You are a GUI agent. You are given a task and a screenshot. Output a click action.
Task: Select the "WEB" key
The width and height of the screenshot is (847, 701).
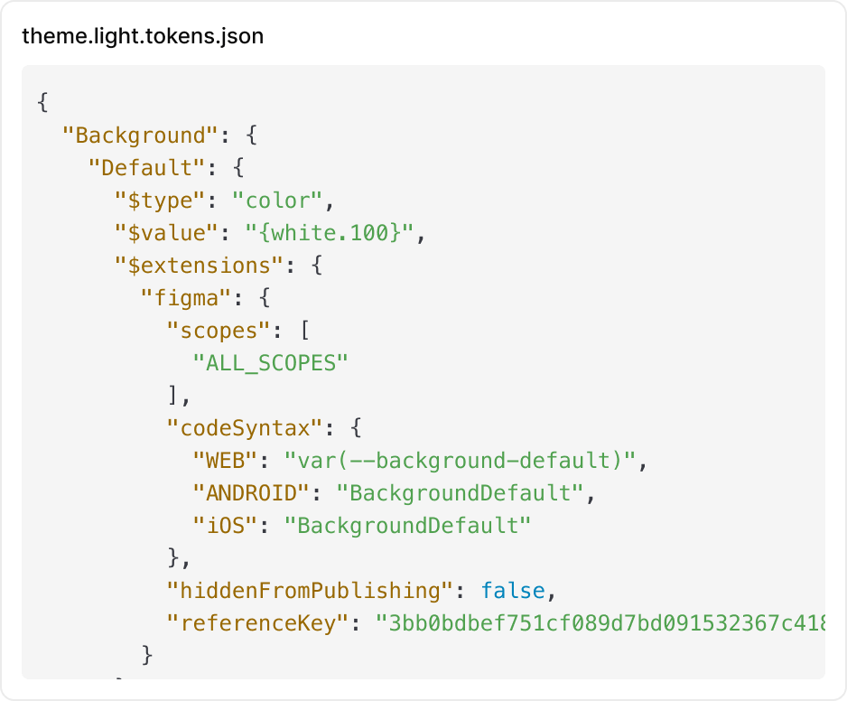[x=225, y=461]
